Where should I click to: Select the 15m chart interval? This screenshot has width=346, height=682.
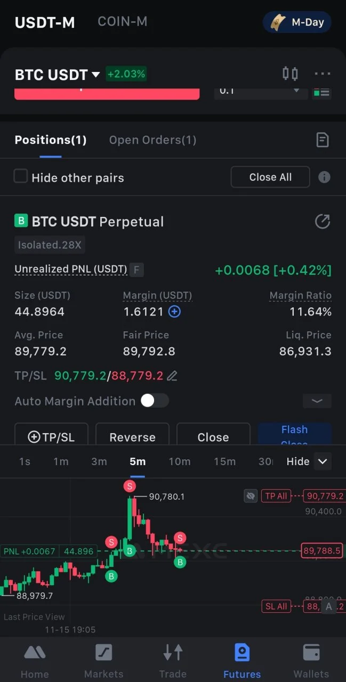pyautogui.click(x=224, y=461)
